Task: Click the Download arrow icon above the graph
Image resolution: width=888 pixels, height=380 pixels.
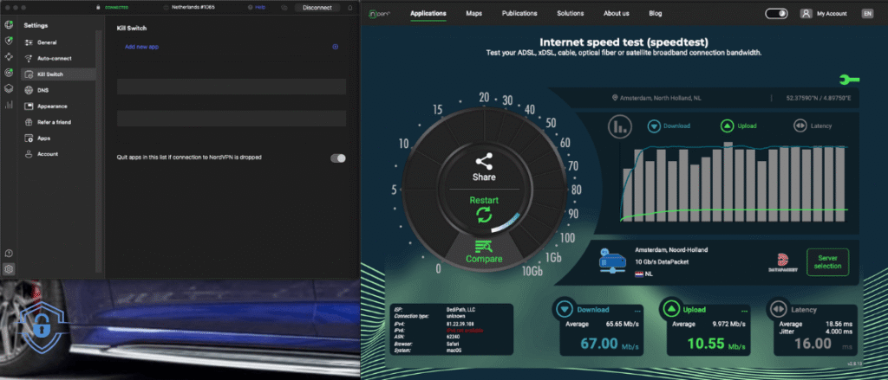Action: point(654,126)
